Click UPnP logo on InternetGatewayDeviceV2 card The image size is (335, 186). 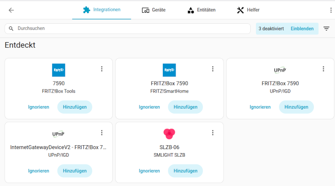58,133
